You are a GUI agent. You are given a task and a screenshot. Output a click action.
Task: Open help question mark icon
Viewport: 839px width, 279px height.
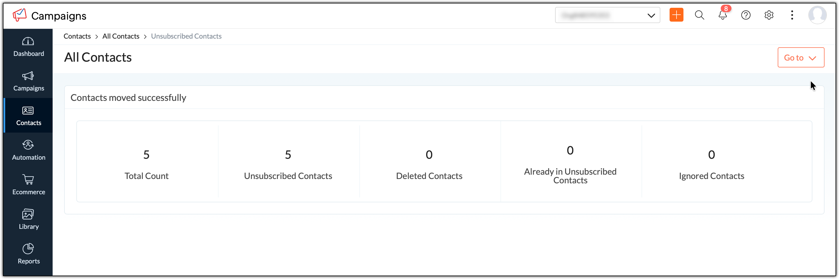pyautogui.click(x=746, y=15)
